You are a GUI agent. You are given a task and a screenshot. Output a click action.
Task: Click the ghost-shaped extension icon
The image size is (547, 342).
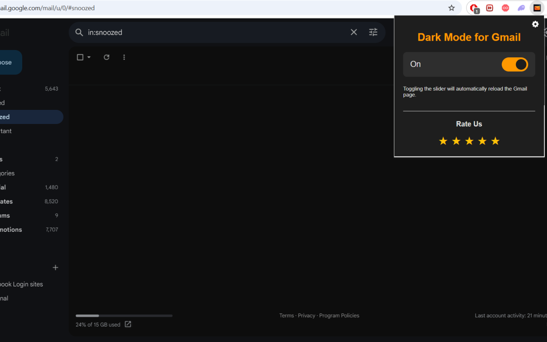[x=521, y=8]
